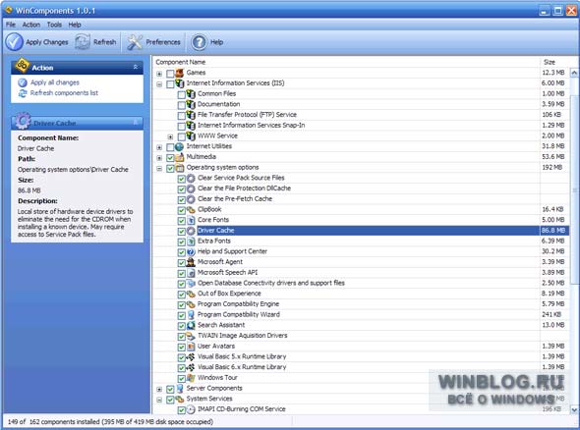Check the Documentation checkbox
The width and height of the screenshot is (580, 430).
pos(181,105)
